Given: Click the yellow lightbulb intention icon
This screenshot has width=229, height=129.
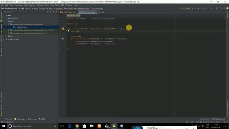Looking at the screenshot, I should [68, 31].
